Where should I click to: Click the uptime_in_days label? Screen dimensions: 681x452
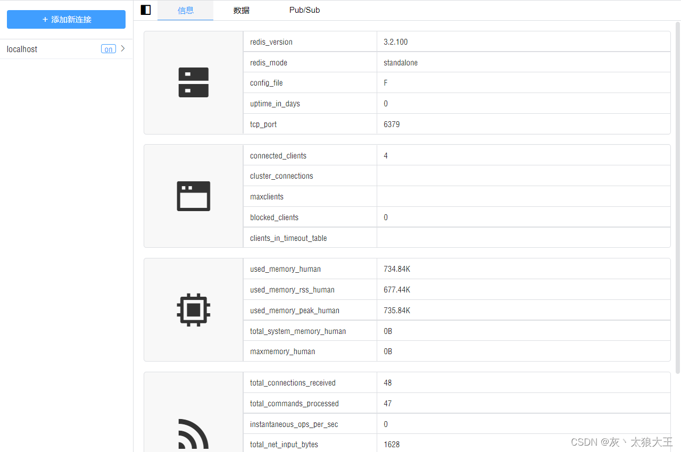point(275,104)
